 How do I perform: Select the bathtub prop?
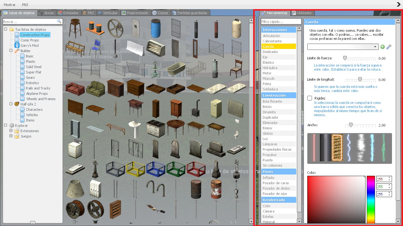176,69
